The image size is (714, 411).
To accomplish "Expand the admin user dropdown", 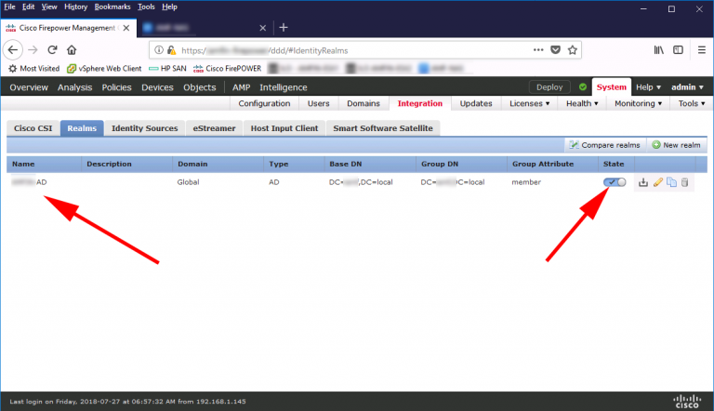I will 687,87.
